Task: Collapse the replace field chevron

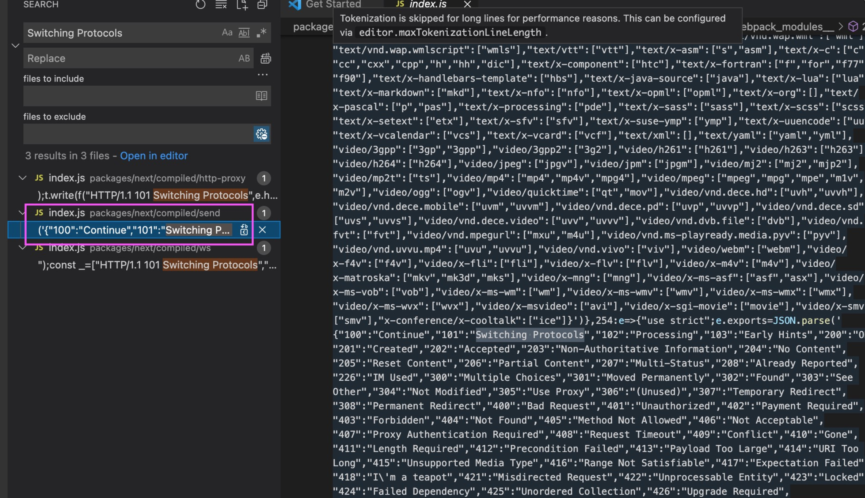Action: 16,45
